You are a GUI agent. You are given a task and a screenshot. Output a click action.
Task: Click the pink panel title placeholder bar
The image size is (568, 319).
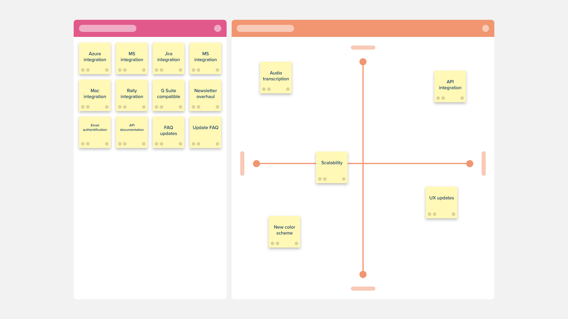108,28
